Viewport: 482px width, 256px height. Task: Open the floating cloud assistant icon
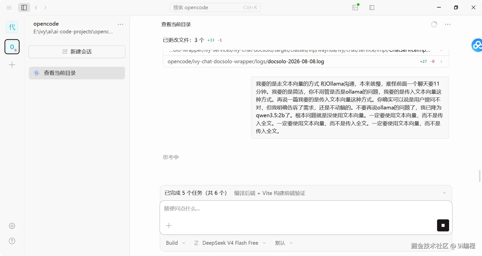pyautogui.click(x=477, y=45)
